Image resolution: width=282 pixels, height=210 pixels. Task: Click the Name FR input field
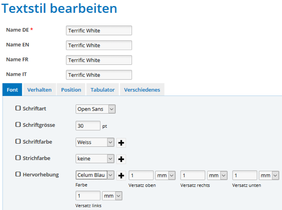tap(99, 60)
